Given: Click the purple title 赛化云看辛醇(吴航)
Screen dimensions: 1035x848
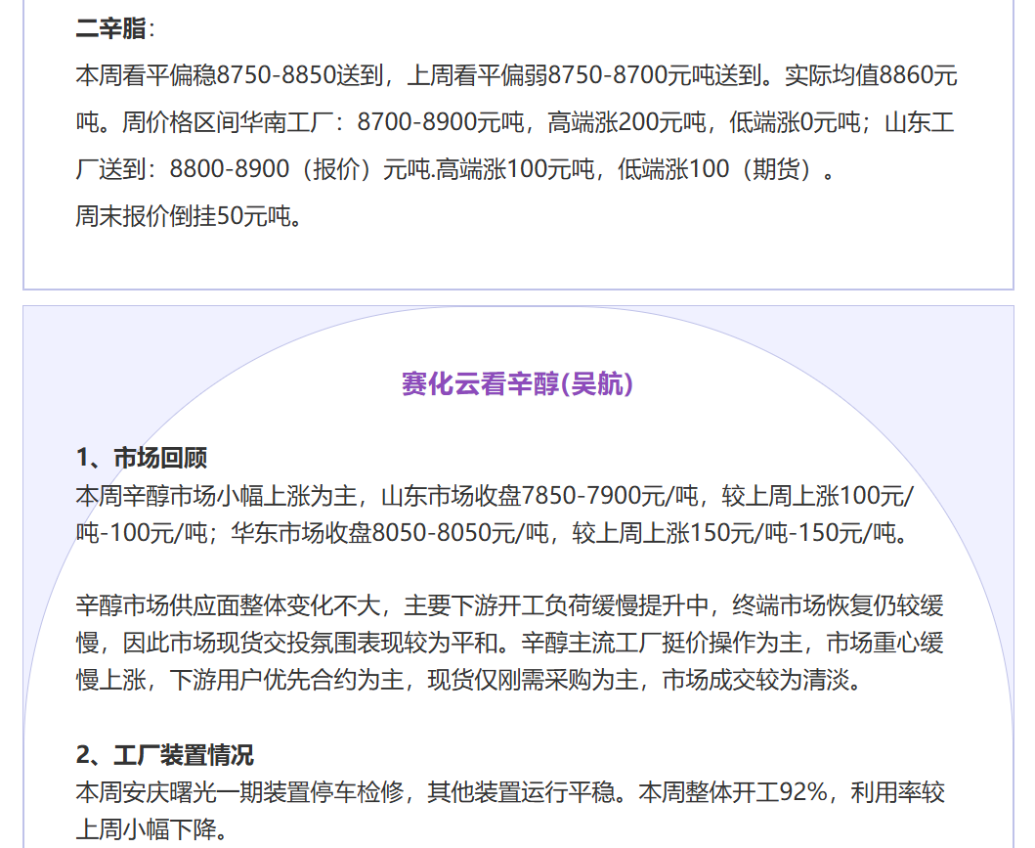Looking at the screenshot, I should (518, 383).
